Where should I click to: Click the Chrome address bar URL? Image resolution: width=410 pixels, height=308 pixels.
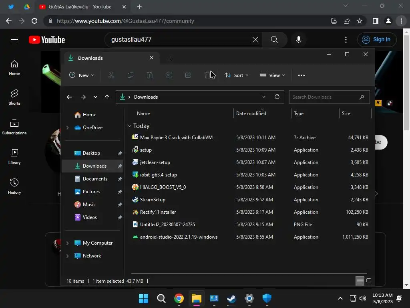pos(125,21)
